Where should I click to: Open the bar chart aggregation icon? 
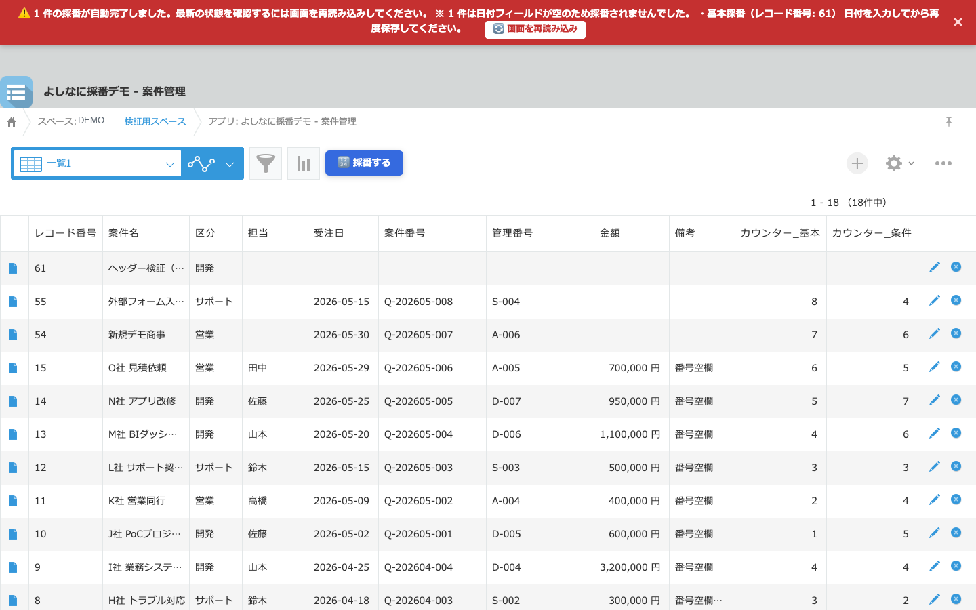304,163
